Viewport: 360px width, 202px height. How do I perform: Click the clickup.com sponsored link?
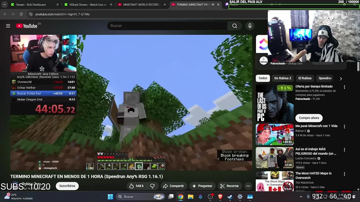point(295,63)
